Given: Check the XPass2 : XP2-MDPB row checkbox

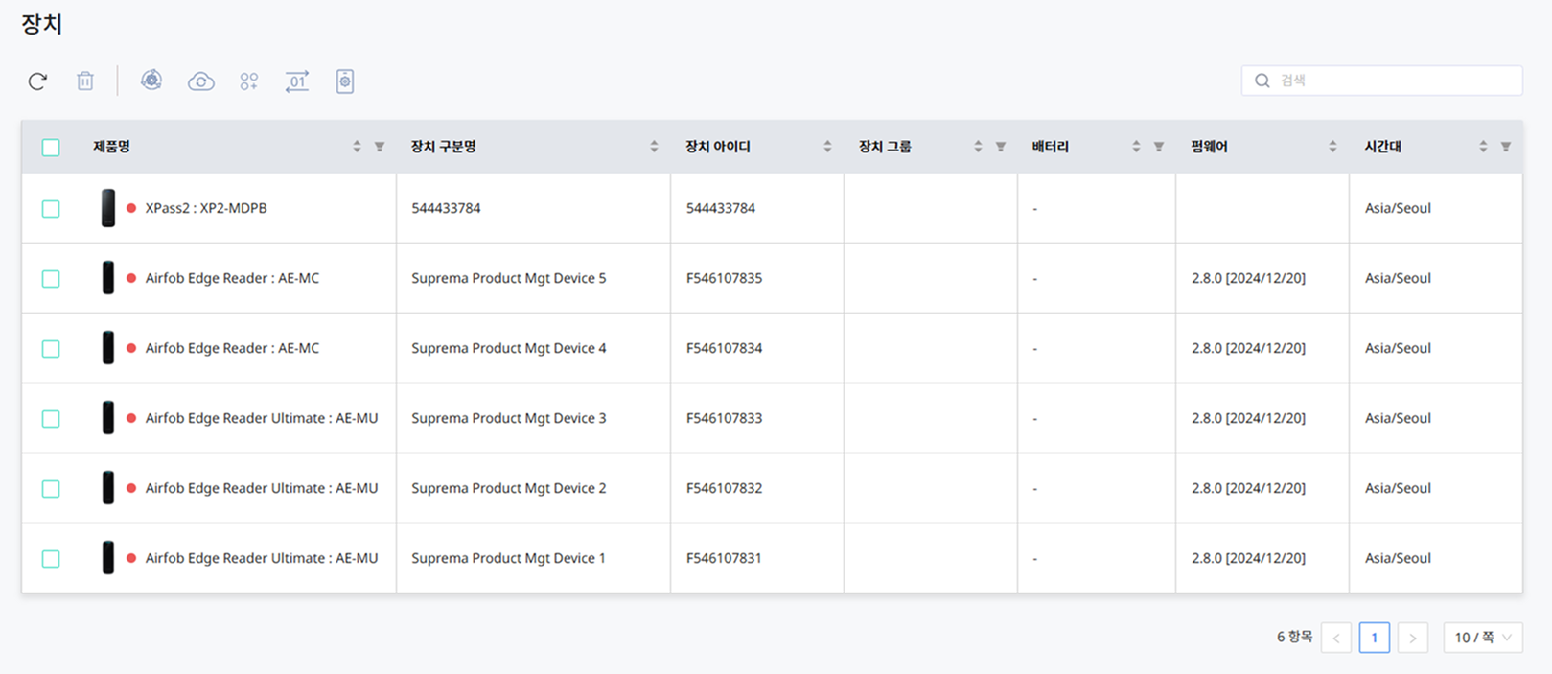Looking at the screenshot, I should [51, 208].
